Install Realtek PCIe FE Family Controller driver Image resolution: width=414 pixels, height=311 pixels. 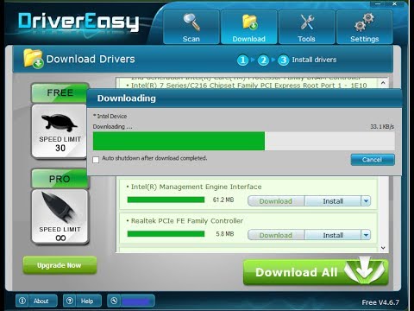(333, 235)
